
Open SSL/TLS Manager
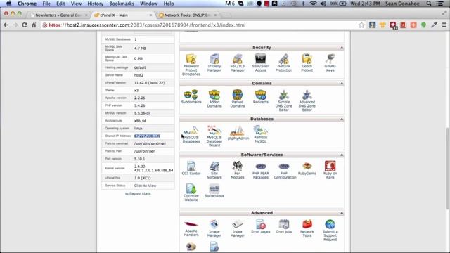238,63
